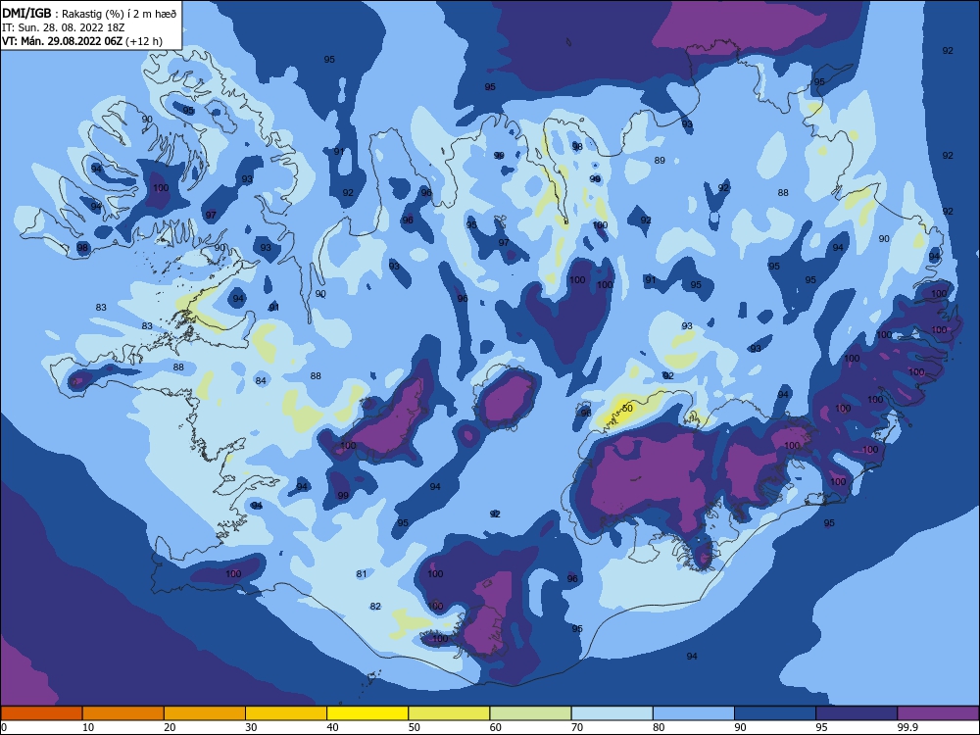Image resolution: width=980 pixels, height=735 pixels.
Task: Click legend tick label '20'
Action: (170, 727)
